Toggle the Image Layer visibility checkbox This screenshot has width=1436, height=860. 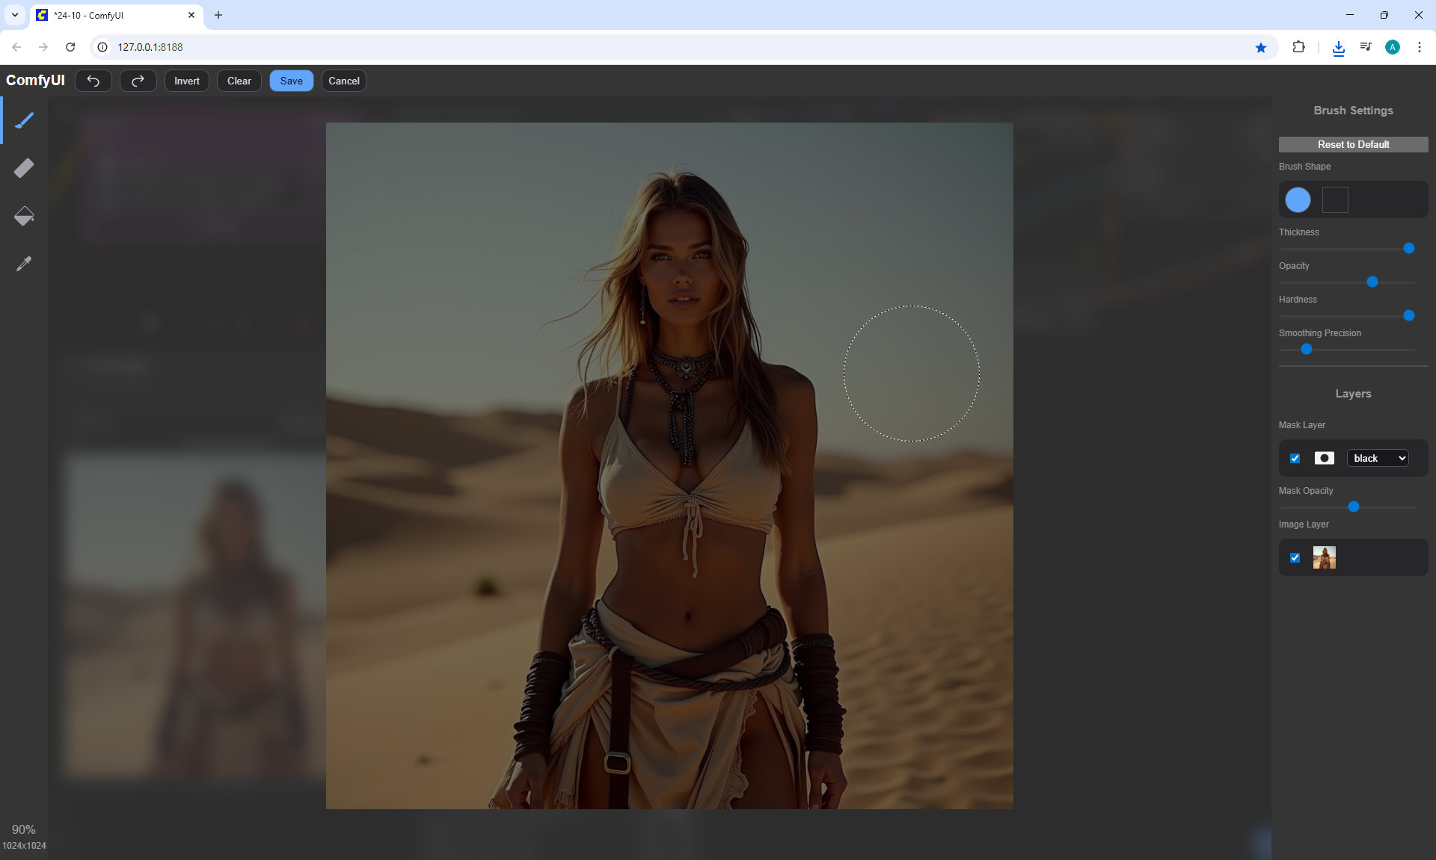coord(1295,557)
